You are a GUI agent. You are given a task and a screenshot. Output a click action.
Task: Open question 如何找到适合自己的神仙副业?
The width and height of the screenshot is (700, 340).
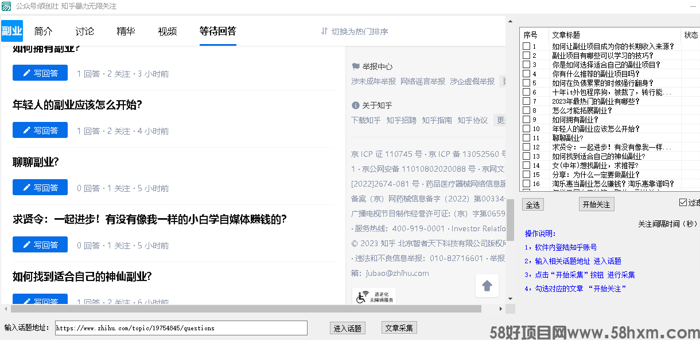pyautogui.click(x=82, y=276)
